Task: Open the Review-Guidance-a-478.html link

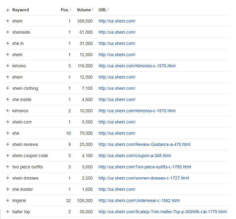Action: point(144,144)
